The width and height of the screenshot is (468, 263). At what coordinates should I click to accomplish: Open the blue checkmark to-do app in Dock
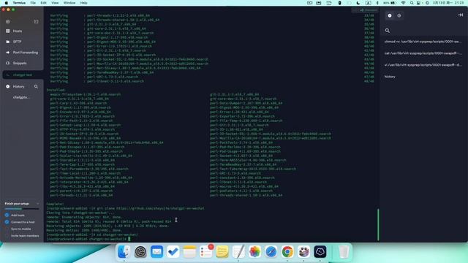click(173, 251)
